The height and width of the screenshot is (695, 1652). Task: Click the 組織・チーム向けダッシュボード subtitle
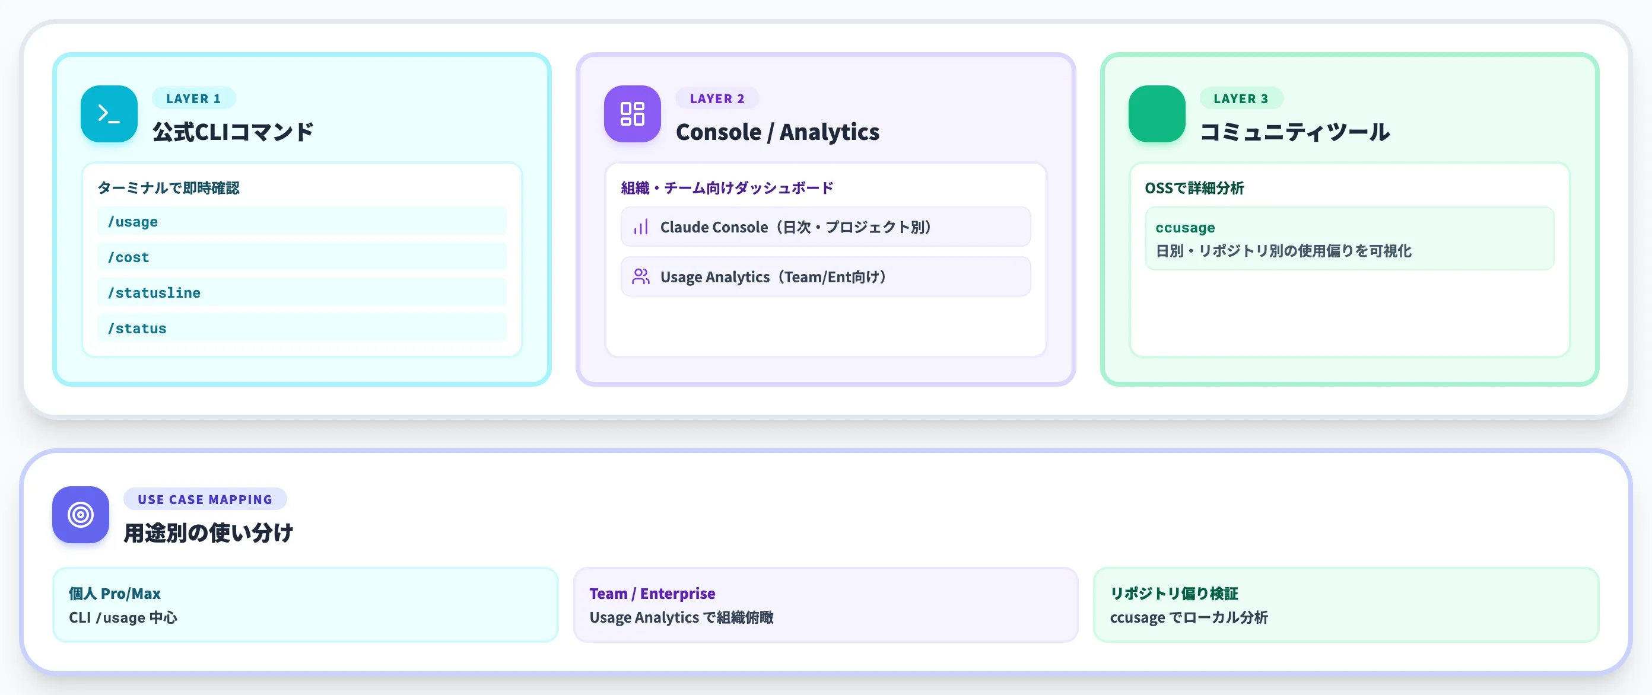click(727, 188)
